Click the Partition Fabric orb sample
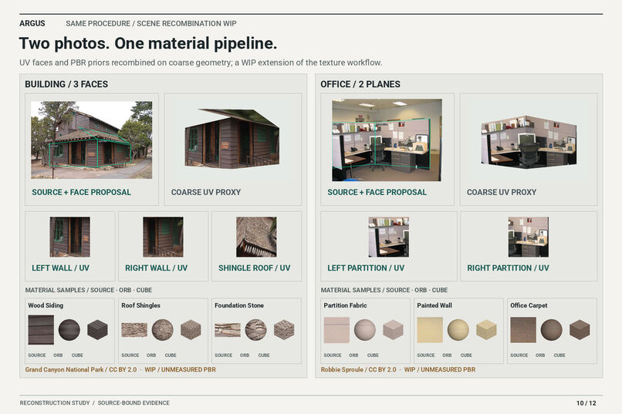The height and width of the screenshot is (414, 622). click(x=365, y=330)
